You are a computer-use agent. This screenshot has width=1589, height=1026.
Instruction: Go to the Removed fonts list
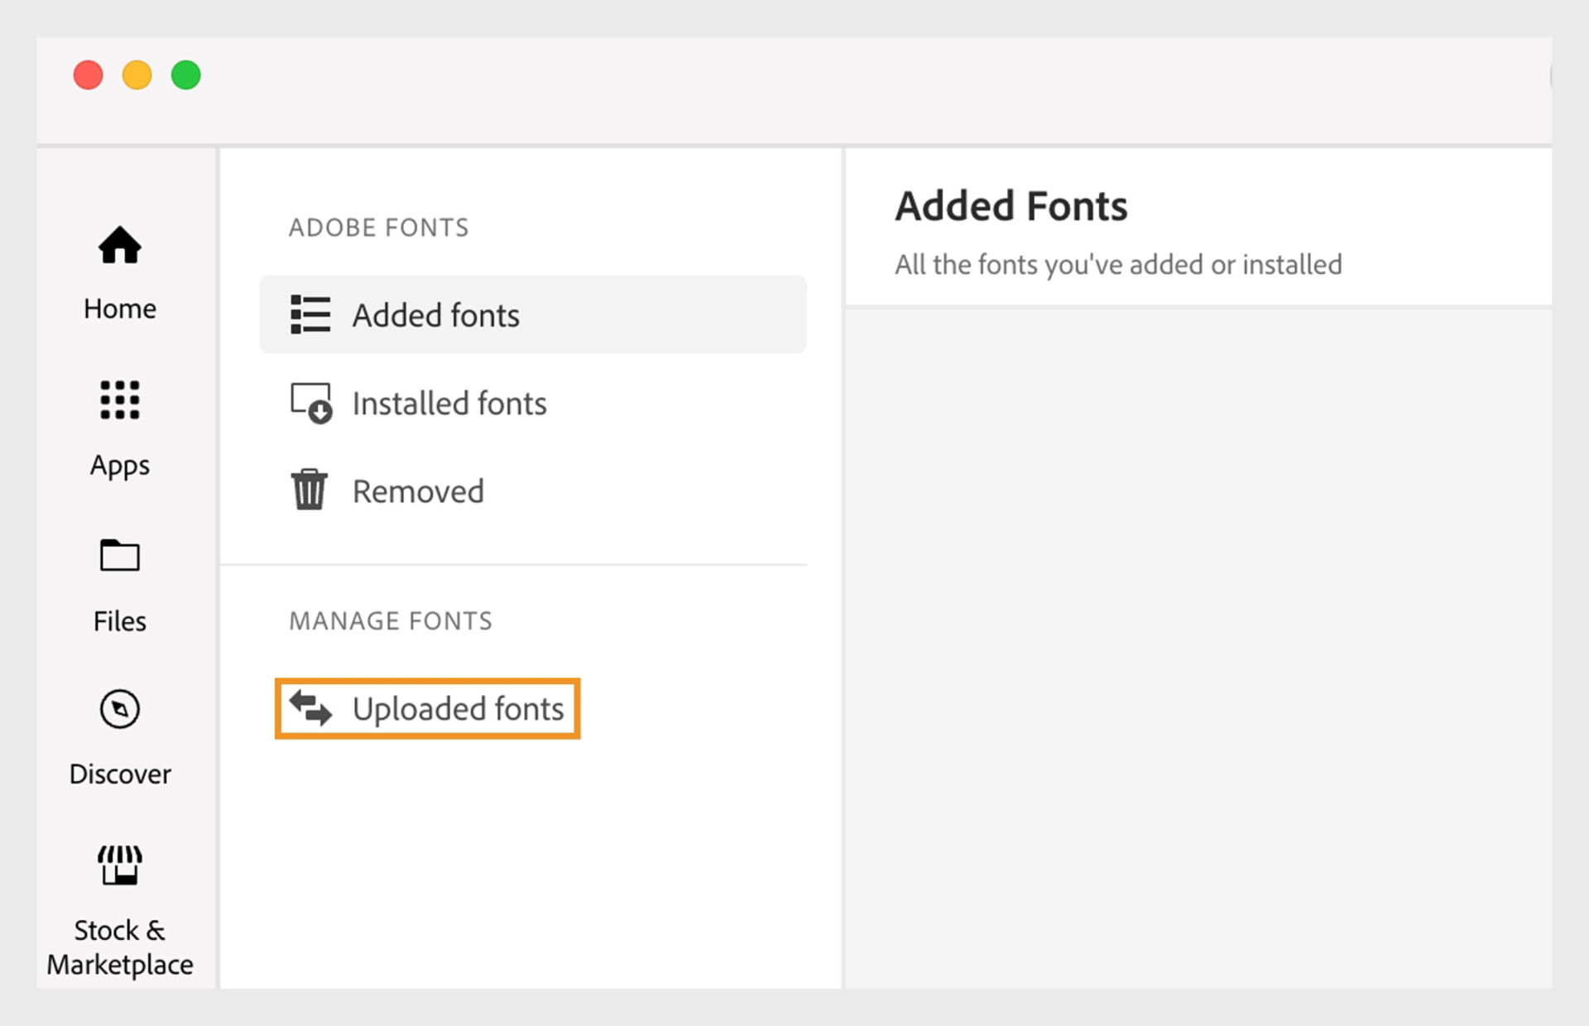coord(418,491)
